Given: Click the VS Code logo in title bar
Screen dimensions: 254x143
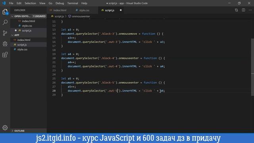Looking at the screenshot, I should click(x=4, y=3).
